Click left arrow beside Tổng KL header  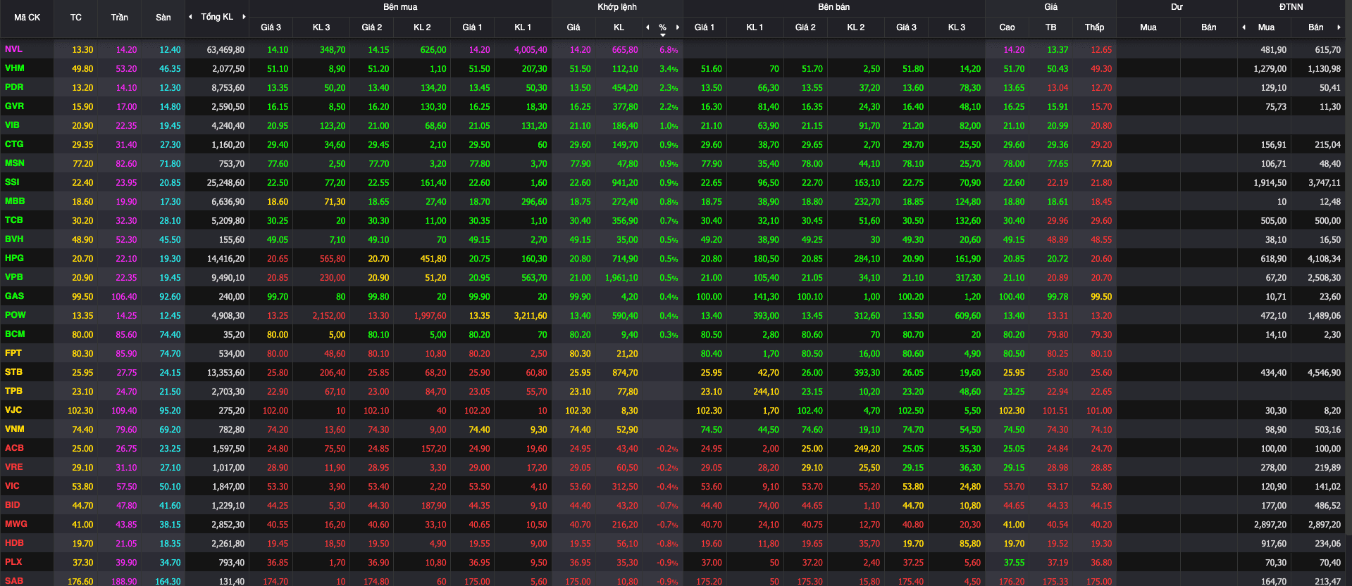tap(190, 17)
